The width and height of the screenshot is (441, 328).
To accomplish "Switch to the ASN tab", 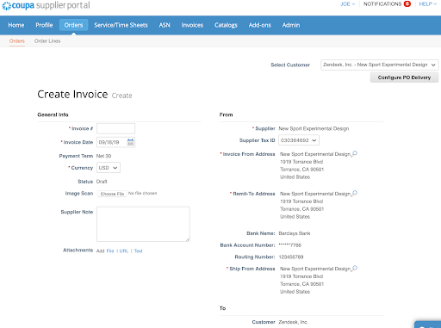I will [x=165, y=25].
